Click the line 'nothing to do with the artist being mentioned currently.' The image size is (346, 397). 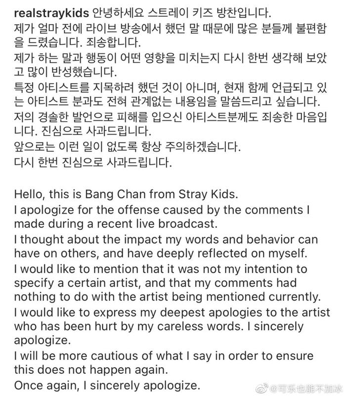coord(167,297)
